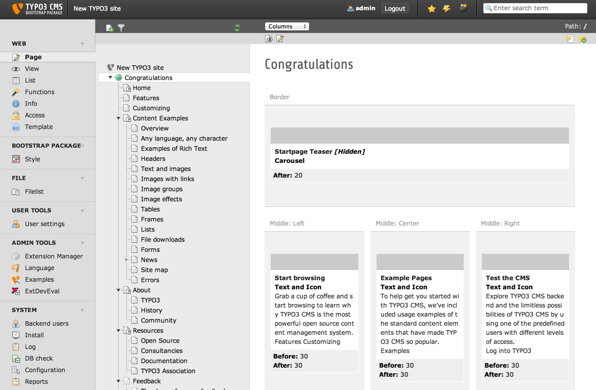Click the bookmark star in top bar

point(431,8)
